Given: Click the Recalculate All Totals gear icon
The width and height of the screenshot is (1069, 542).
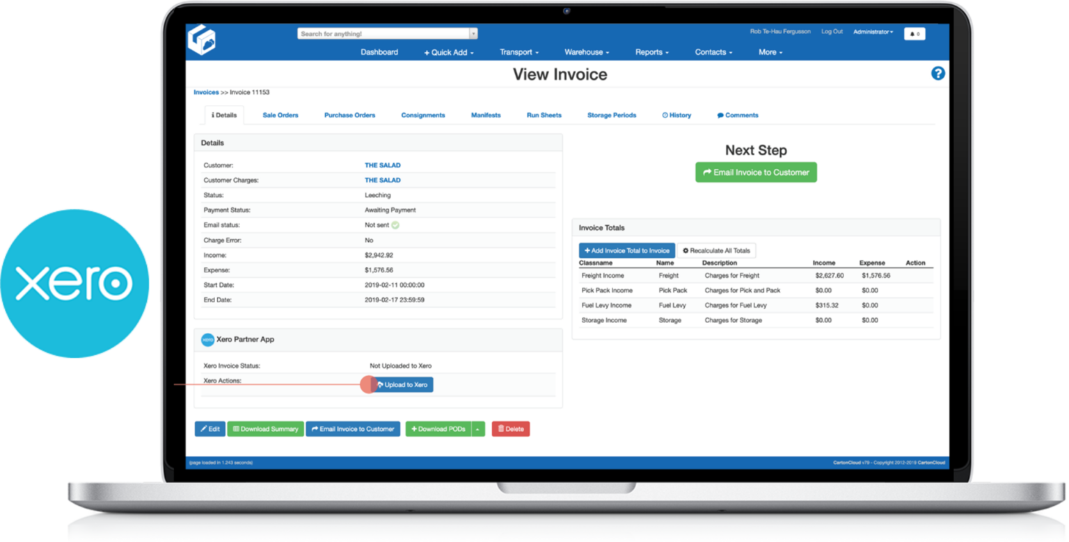Looking at the screenshot, I should tap(686, 250).
